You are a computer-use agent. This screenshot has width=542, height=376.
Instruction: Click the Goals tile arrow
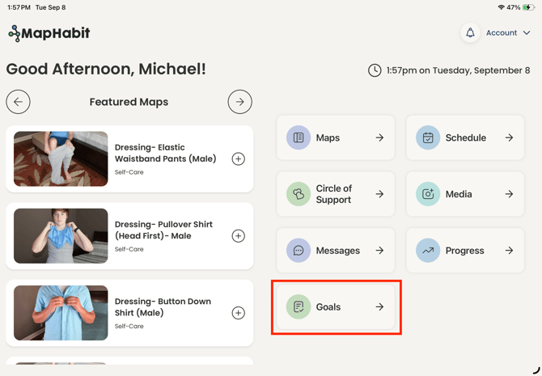coord(379,306)
